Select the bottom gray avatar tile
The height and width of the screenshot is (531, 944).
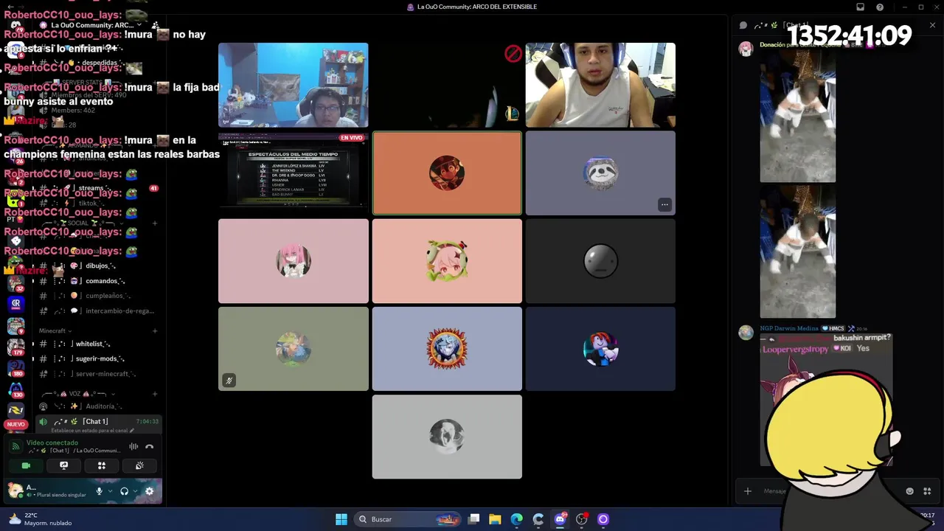click(447, 437)
